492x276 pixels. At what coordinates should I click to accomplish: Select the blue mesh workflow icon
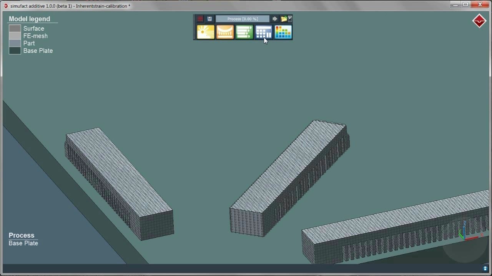264,32
